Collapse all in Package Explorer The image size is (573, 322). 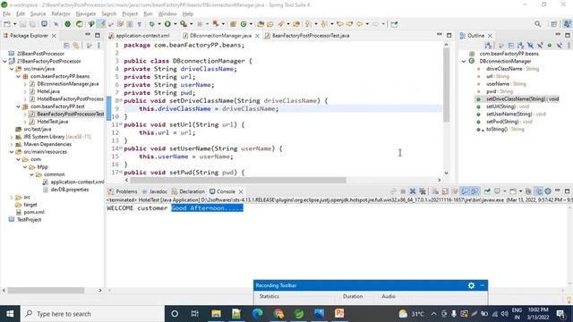pos(66,46)
